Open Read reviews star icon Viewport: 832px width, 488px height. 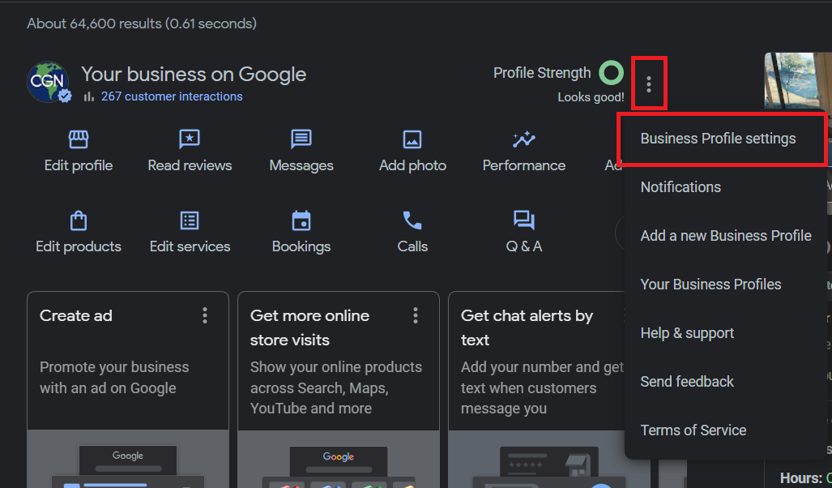pos(190,139)
